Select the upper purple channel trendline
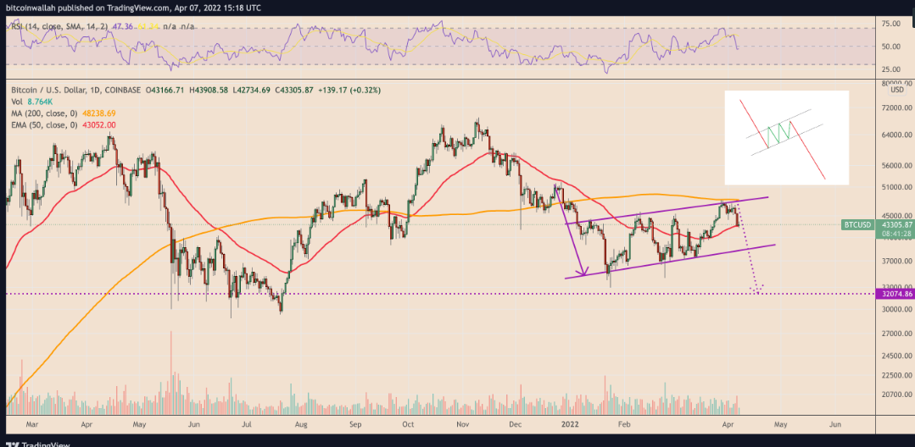 [667, 210]
